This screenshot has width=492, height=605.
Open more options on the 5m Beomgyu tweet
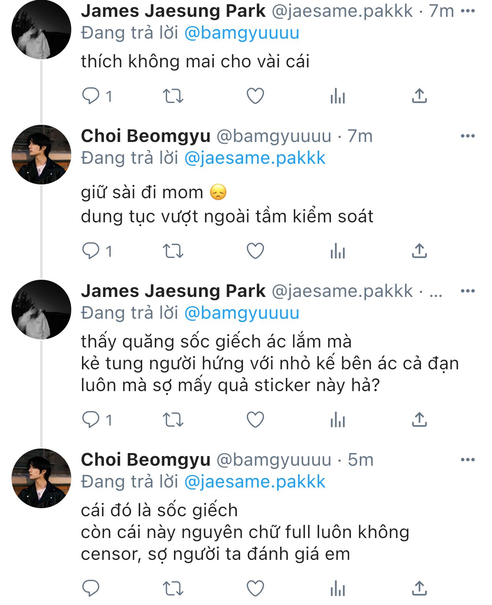coord(468,460)
